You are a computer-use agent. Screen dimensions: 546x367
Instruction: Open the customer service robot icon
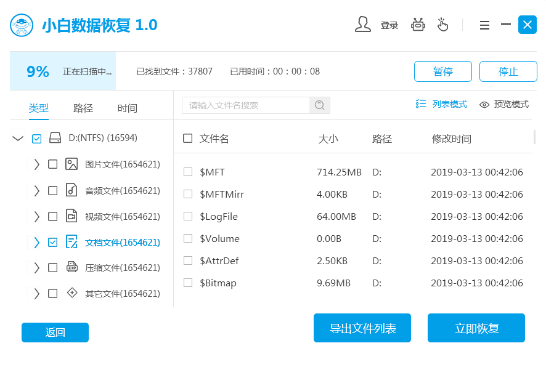coord(418,25)
